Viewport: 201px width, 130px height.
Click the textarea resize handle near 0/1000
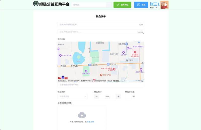point(143,33)
